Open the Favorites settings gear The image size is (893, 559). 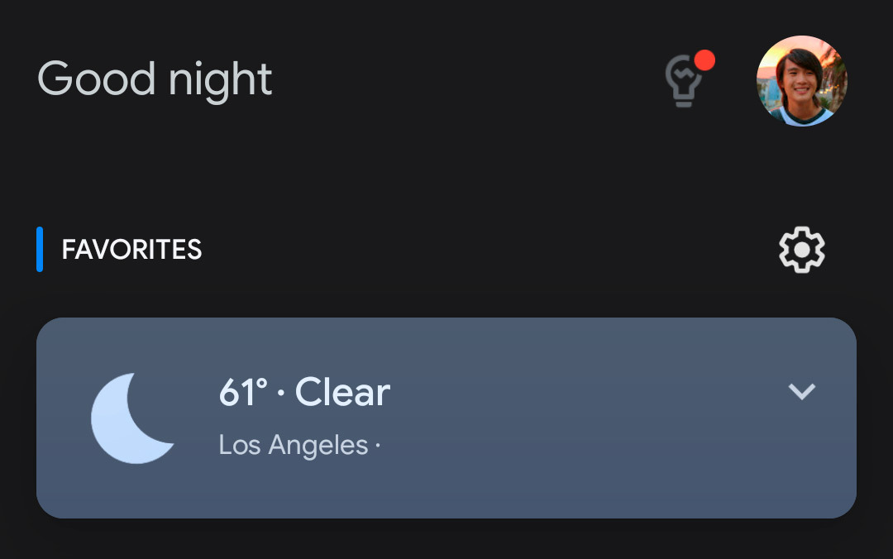point(802,249)
